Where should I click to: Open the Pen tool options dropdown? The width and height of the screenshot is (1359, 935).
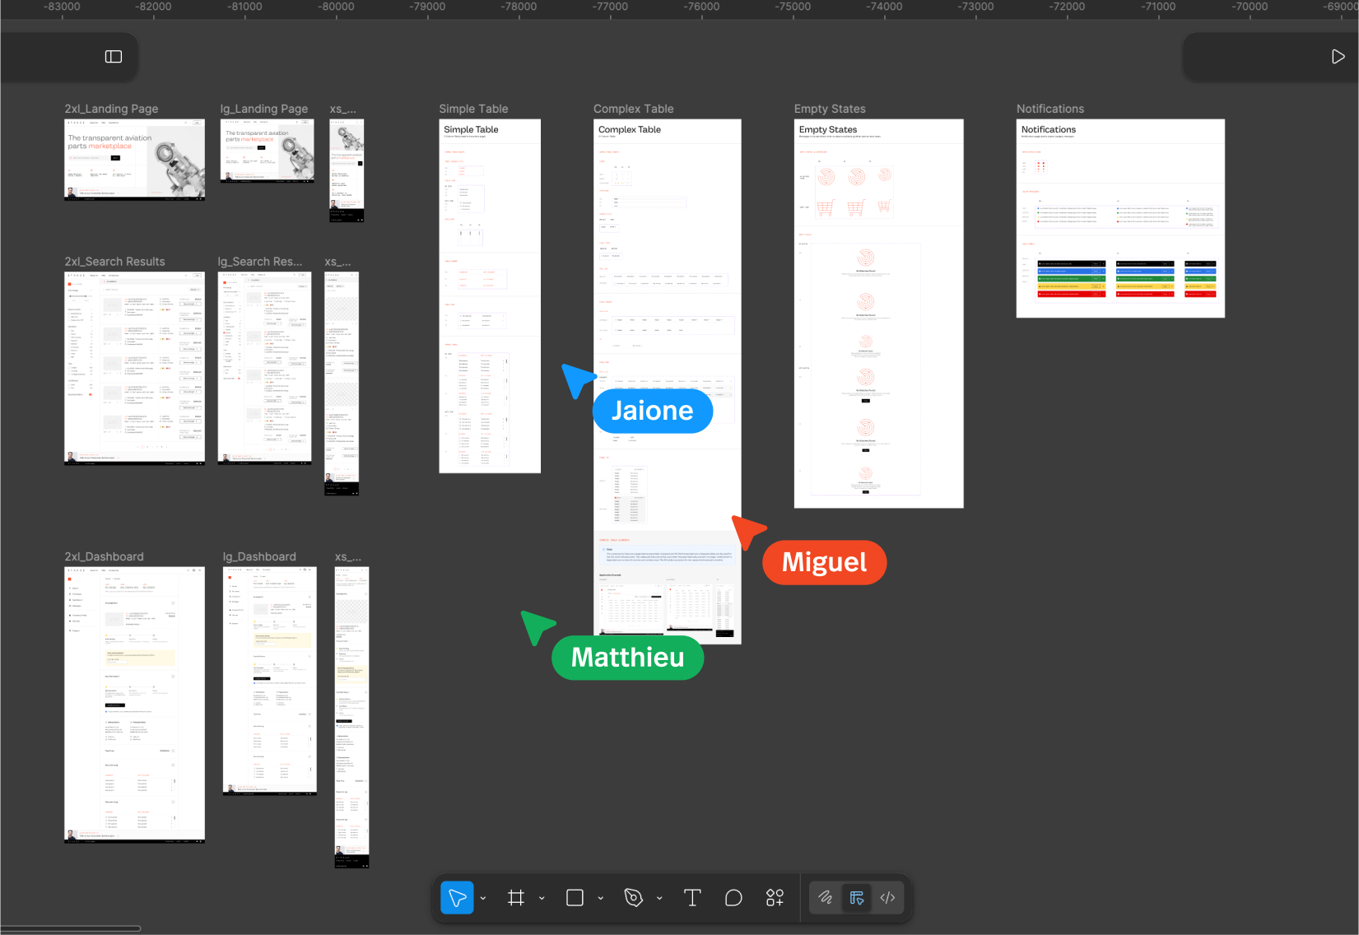point(659,899)
